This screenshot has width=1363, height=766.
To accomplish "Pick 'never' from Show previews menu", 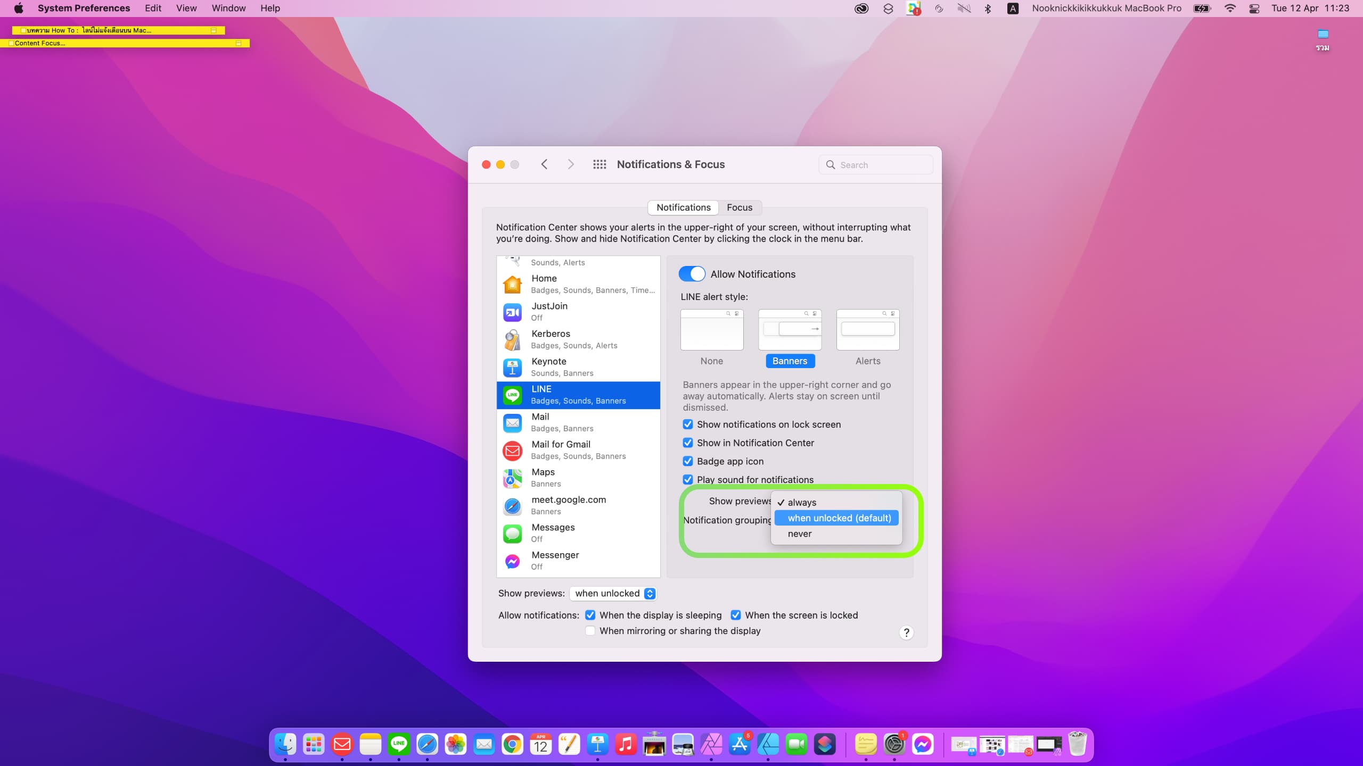I will pyautogui.click(x=800, y=534).
